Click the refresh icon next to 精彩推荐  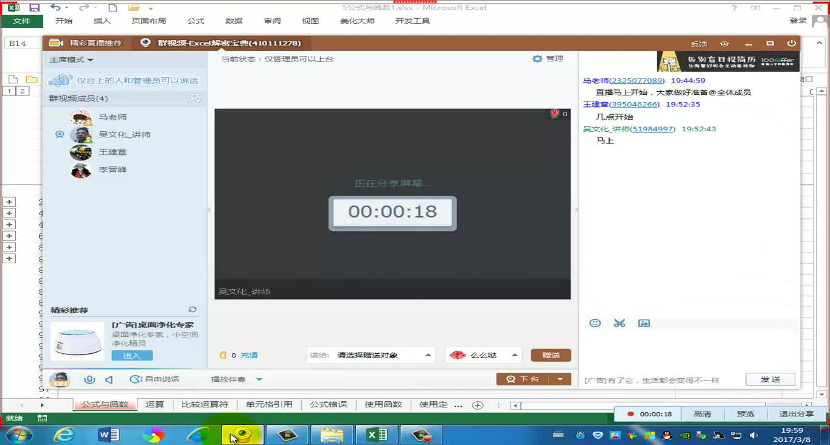193,310
